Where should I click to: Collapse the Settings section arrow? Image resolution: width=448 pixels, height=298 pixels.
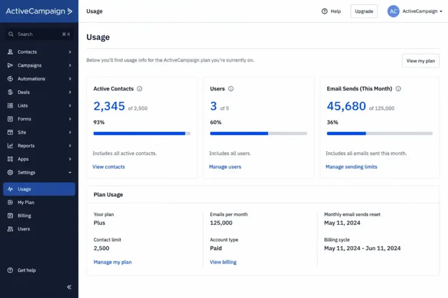click(x=70, y=172)
